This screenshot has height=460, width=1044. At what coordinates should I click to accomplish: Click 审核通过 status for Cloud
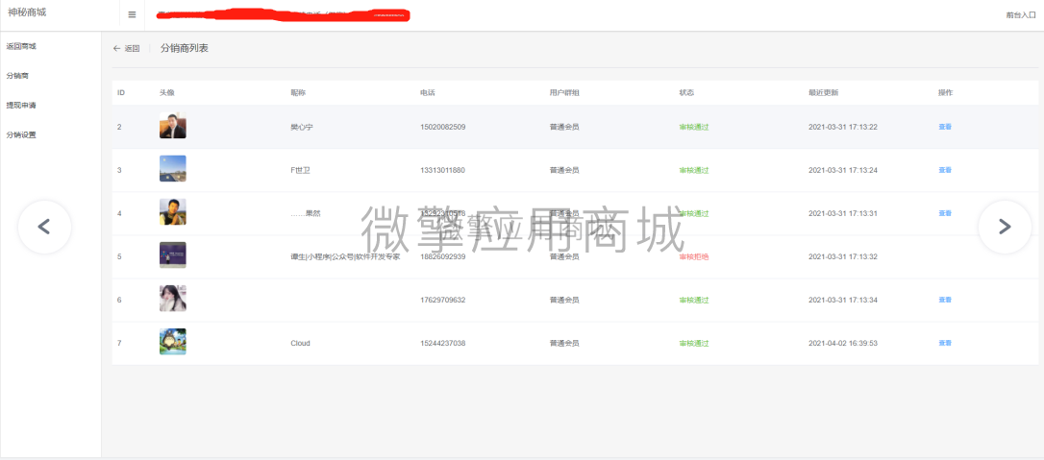pos(694,343)
